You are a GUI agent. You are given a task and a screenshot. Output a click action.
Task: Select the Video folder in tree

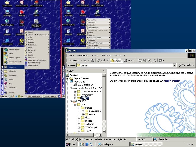coord(88,131)
